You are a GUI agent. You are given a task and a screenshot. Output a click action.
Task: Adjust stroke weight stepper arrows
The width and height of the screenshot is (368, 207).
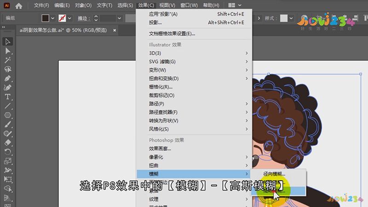point(96,18)
